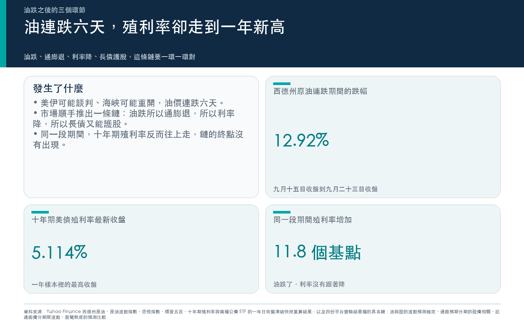Click the subtitle 油跌之後的三個環節
The height and width of the screenshot is (327, 524).
pyautogui.click(x=55, y=10)
